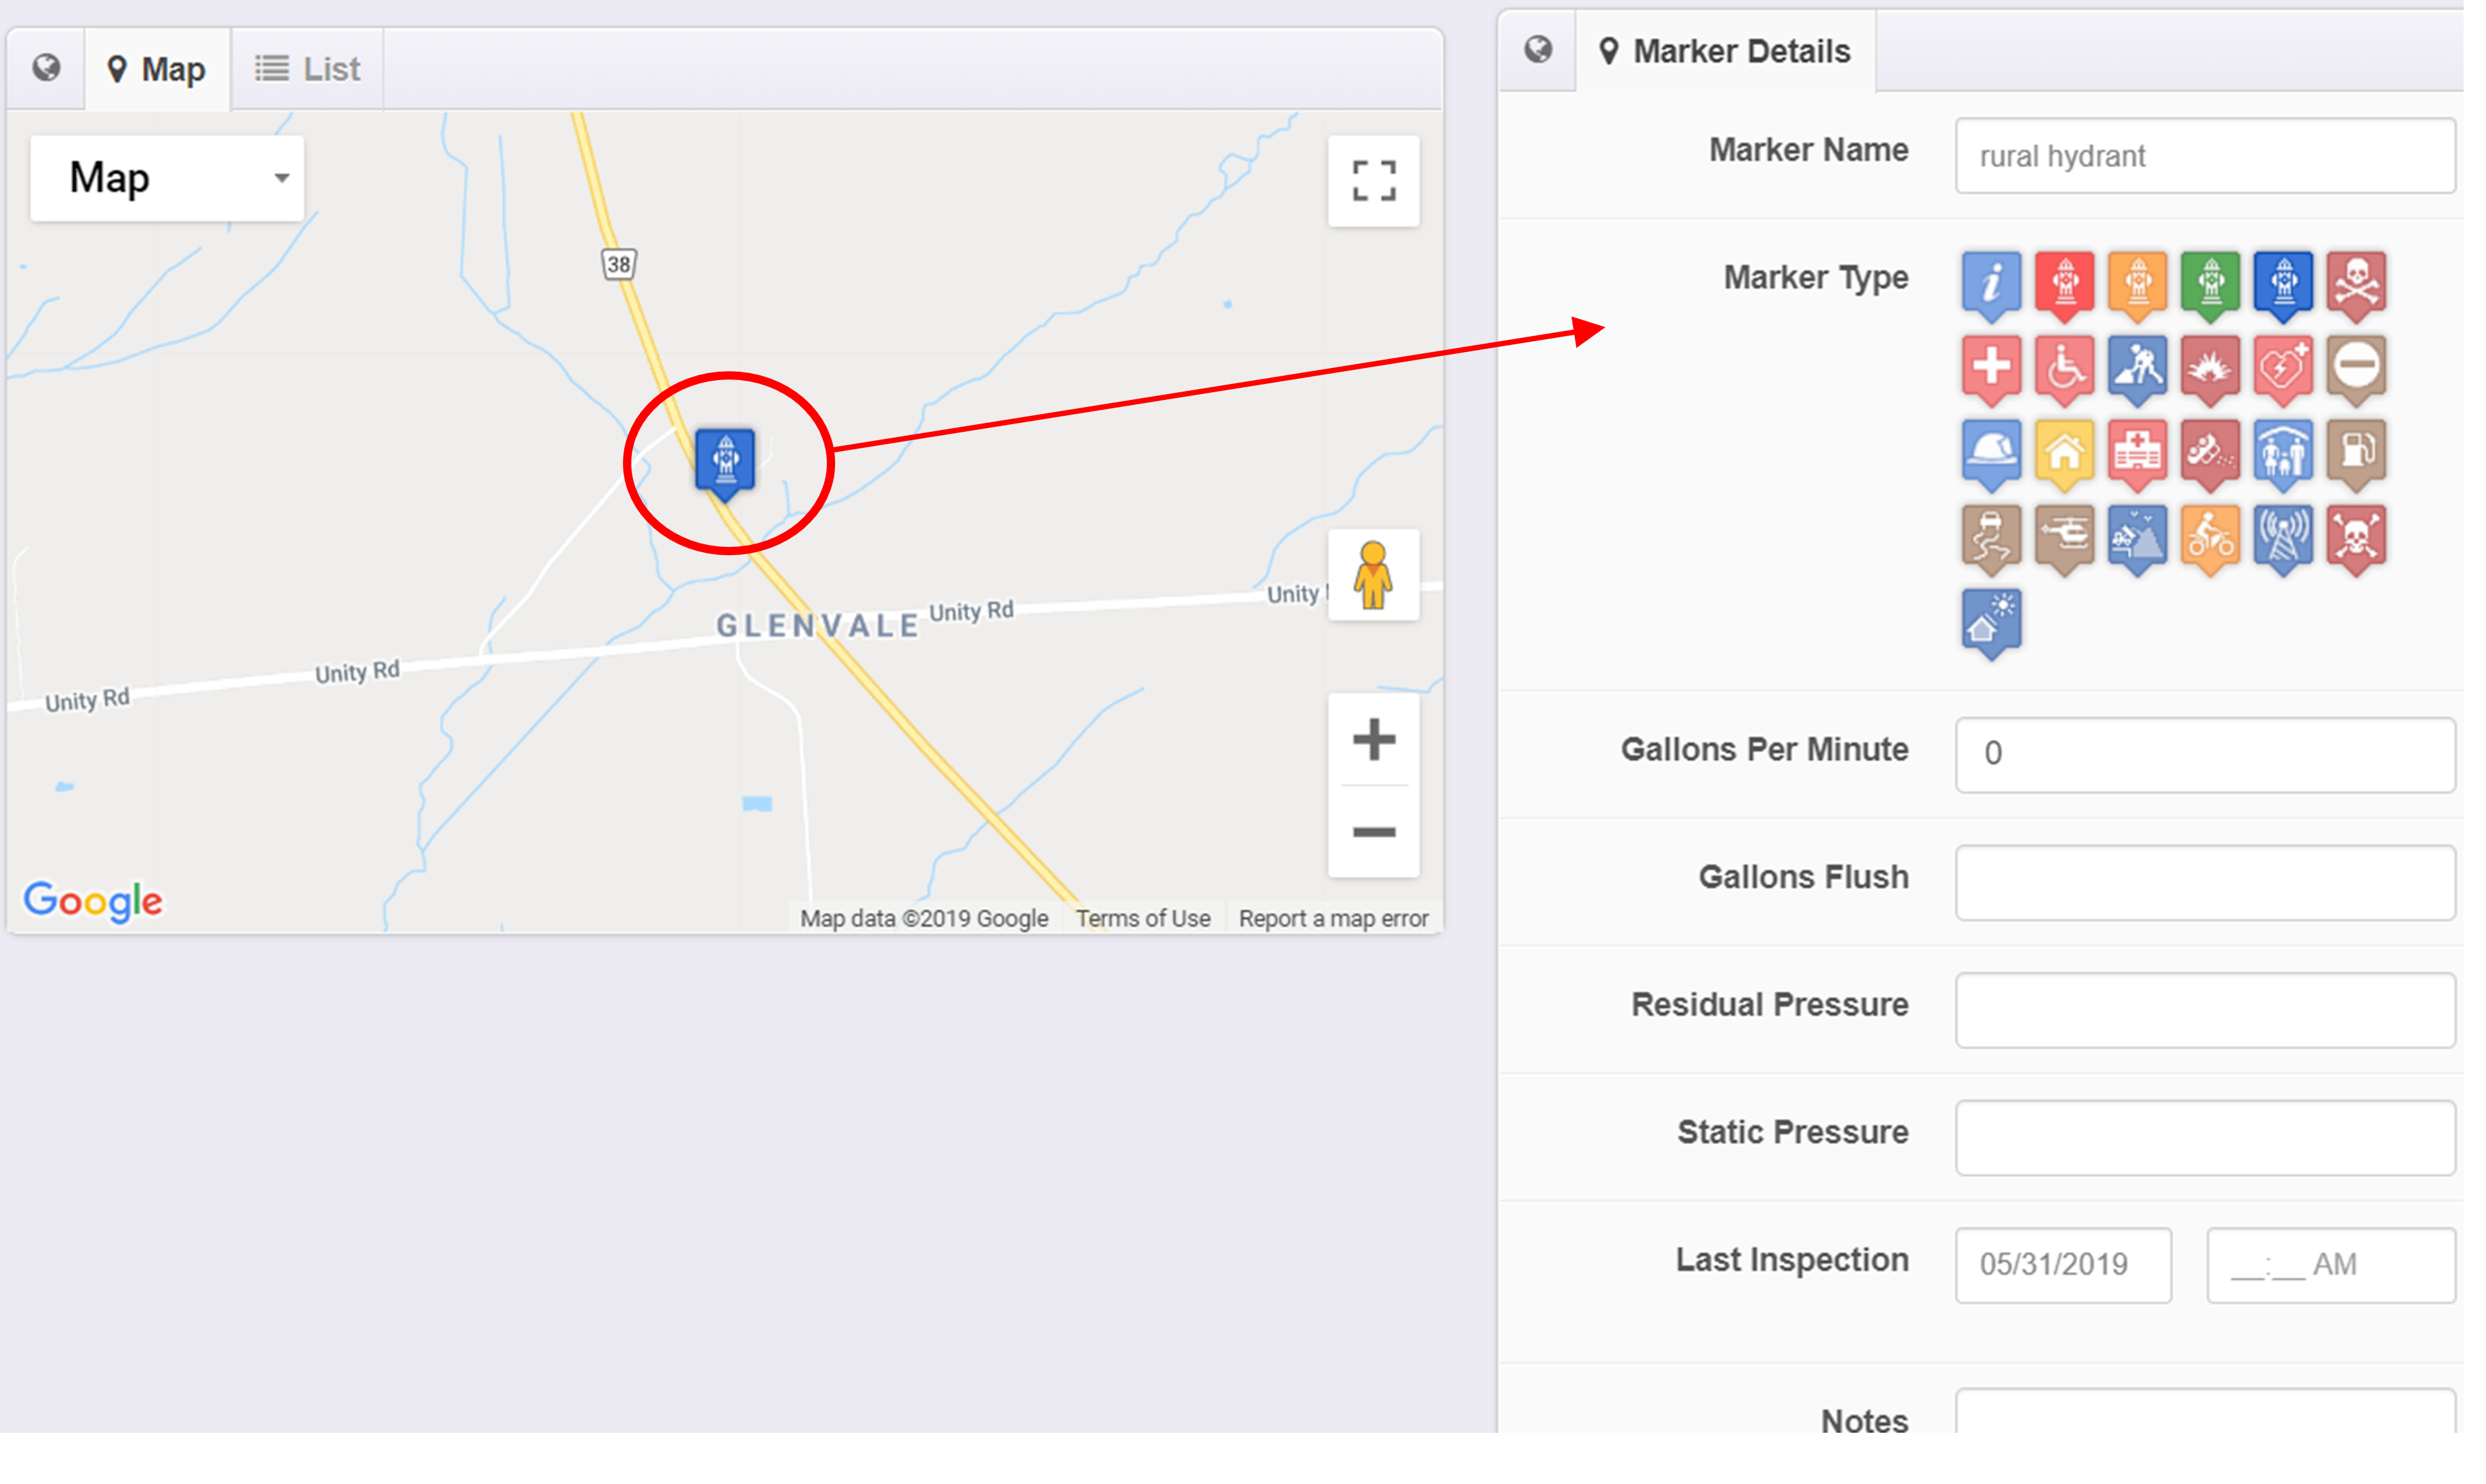Screen dimensions: 2486x1484
Task: Open Report a map error link
Action: [1333, 918]
